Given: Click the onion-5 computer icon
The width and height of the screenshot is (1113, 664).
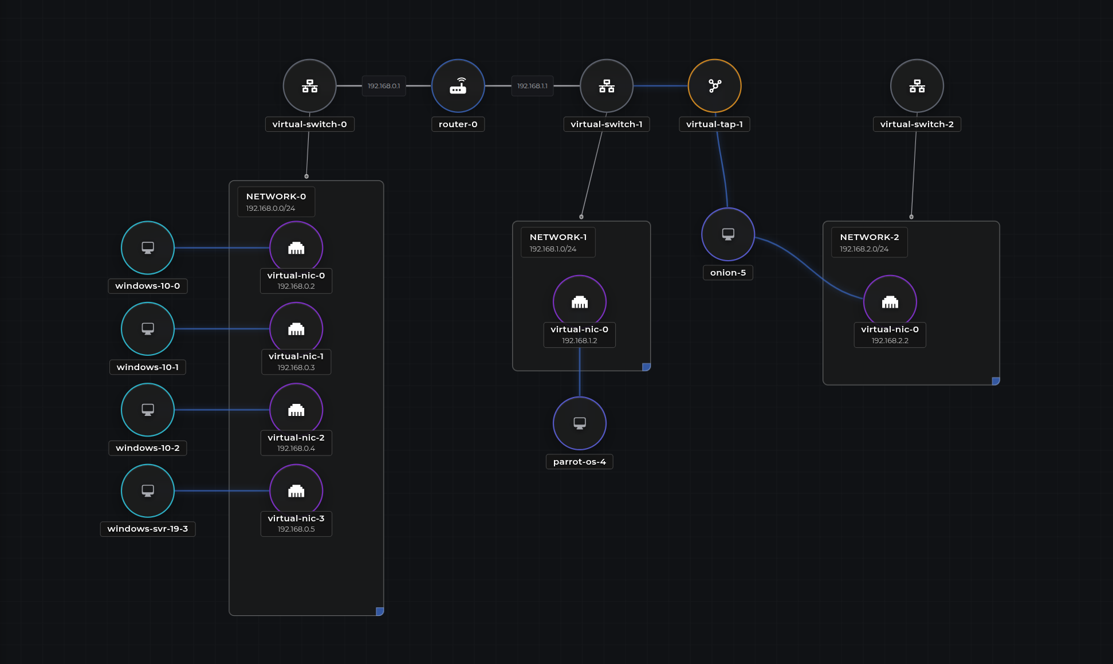Looking at the screenshot, I should [727, 234].
